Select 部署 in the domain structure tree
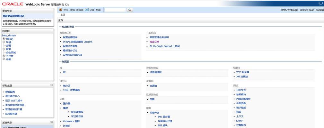 point(9,46)
